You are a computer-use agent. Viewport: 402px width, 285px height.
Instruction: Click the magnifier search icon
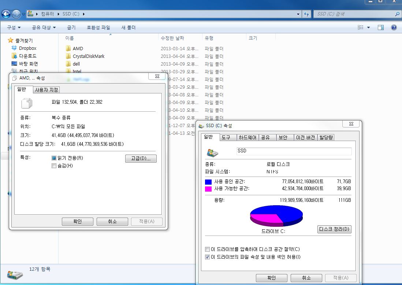coord(397,14)
